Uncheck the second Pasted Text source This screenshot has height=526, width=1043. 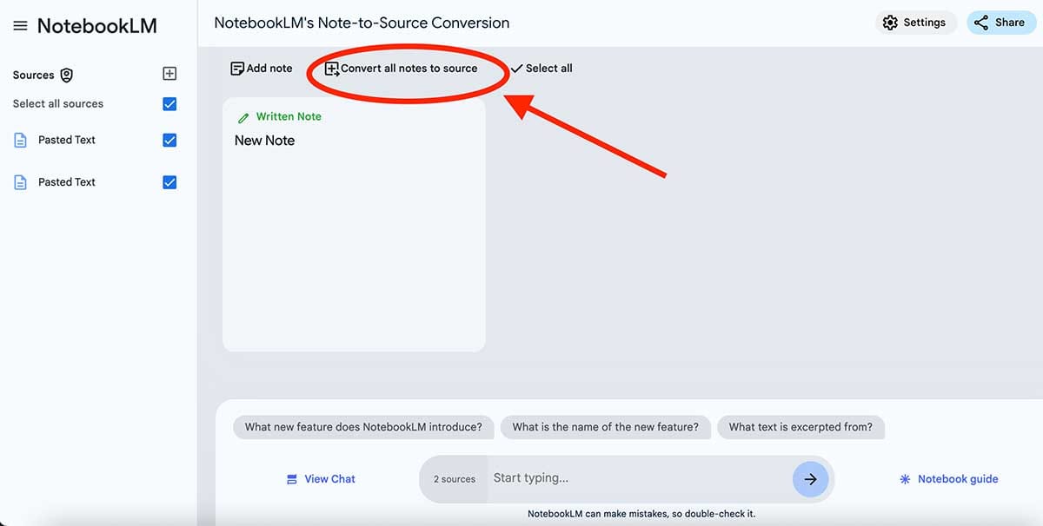point(169,181)
